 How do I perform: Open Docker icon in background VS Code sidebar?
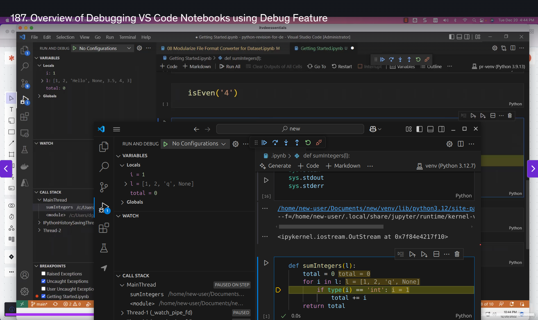[x=25, y=166]
